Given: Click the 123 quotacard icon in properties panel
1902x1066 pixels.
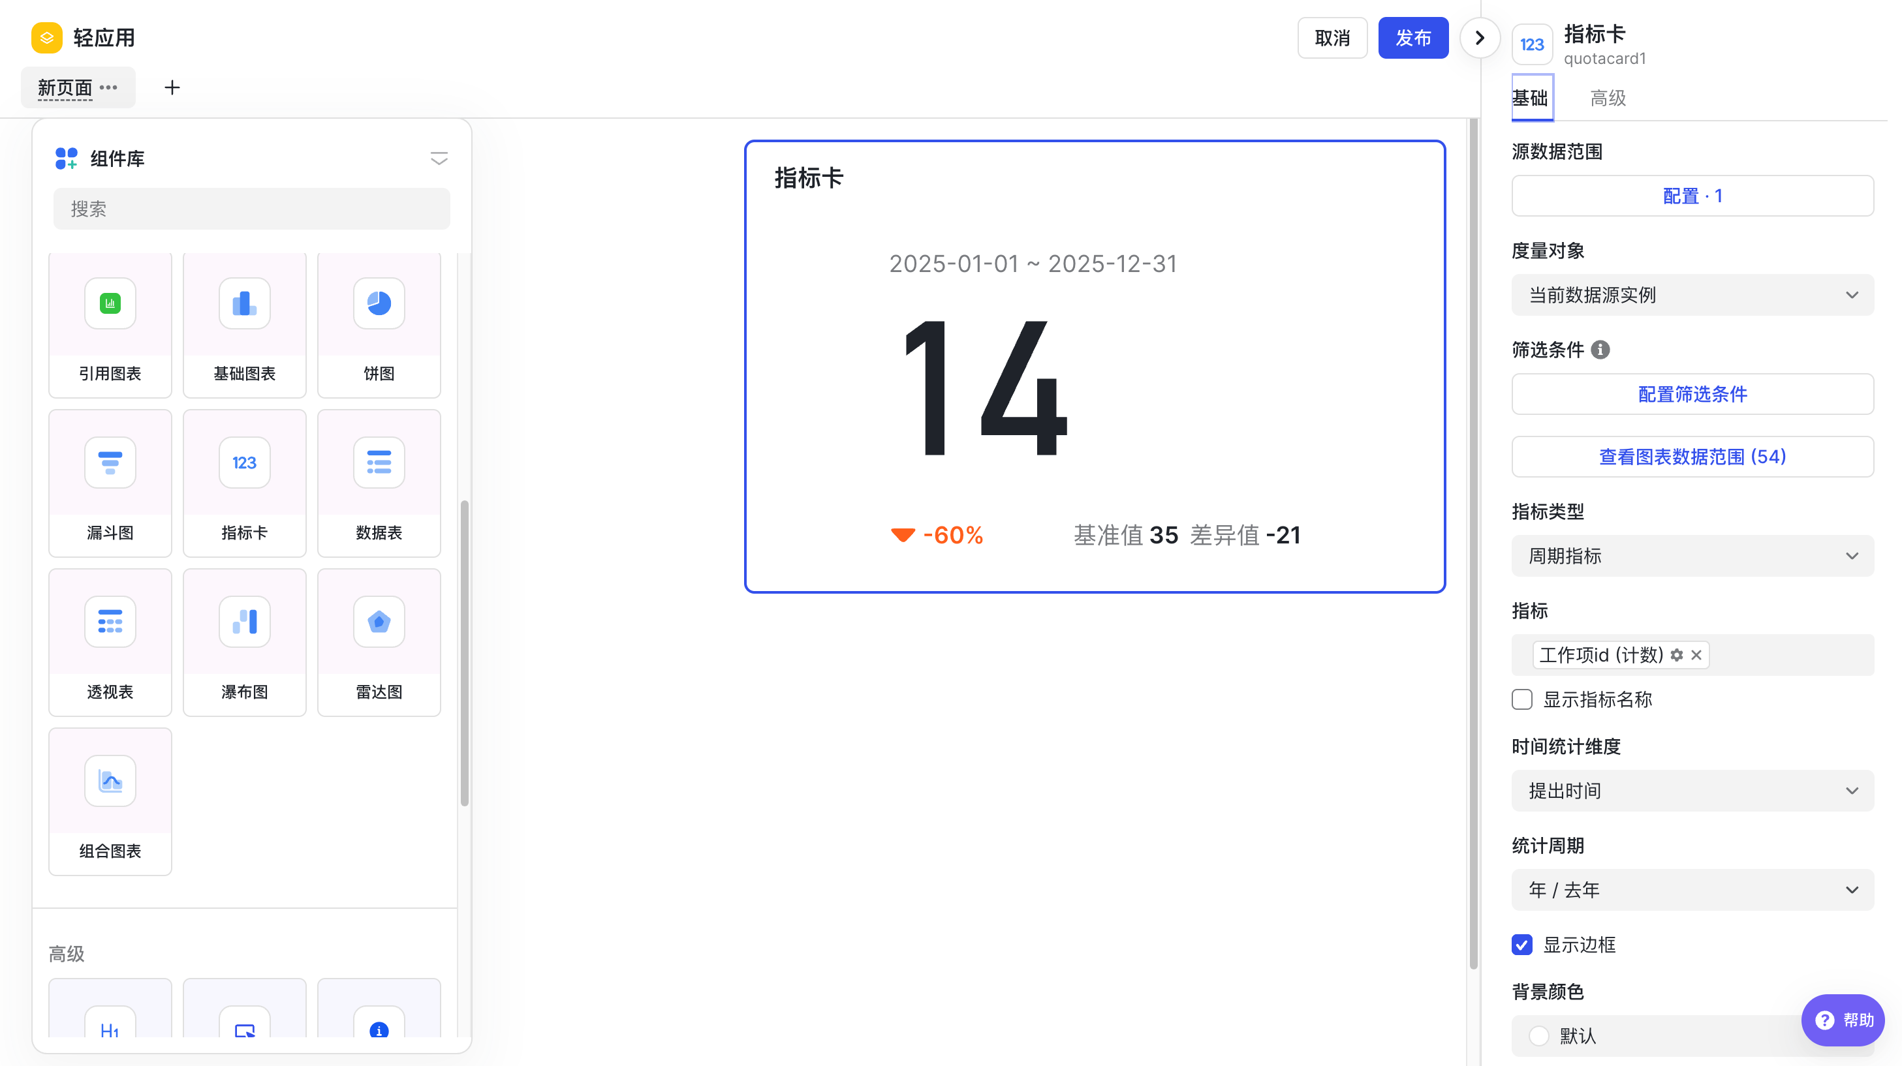Looking at the screenshot, I should pos(1532,44).
